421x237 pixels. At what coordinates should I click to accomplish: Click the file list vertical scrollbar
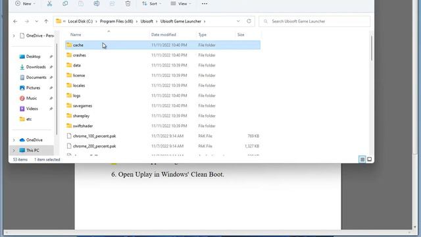point(372,48)
